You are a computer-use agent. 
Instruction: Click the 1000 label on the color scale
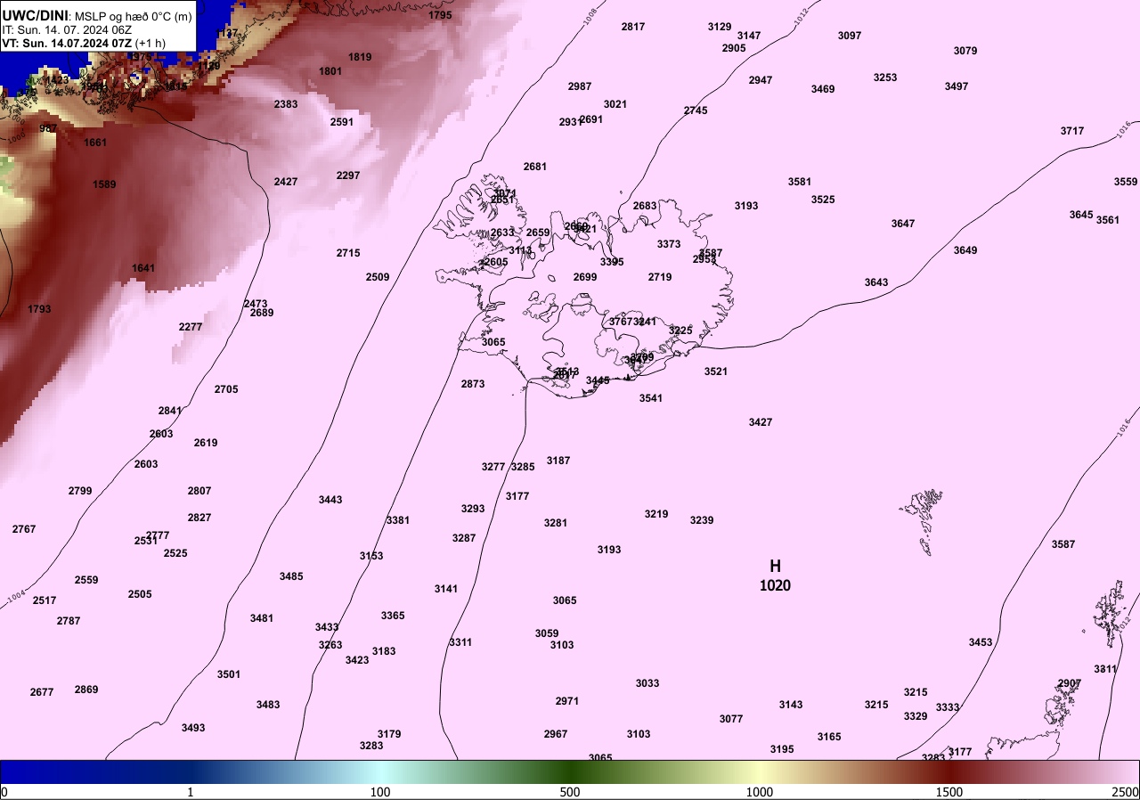(760, 792)
